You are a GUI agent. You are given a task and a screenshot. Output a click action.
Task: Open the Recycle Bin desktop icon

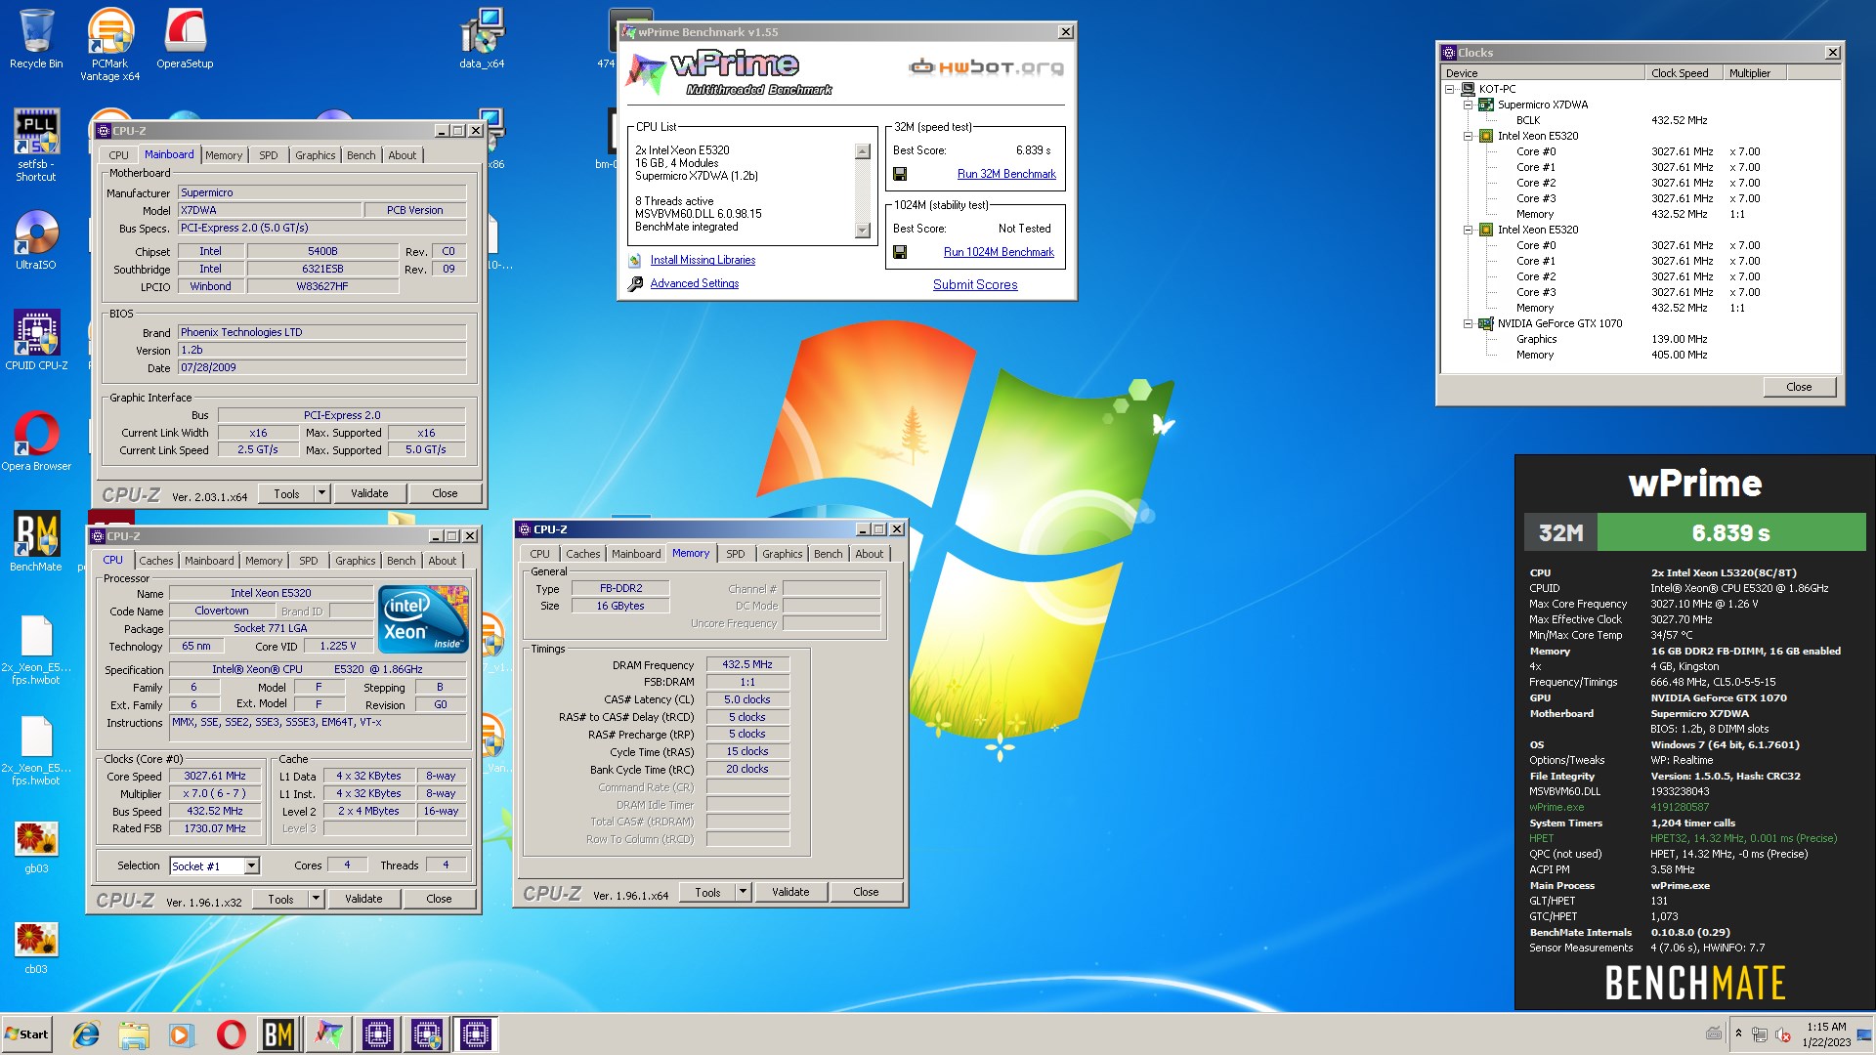point(36,39)
